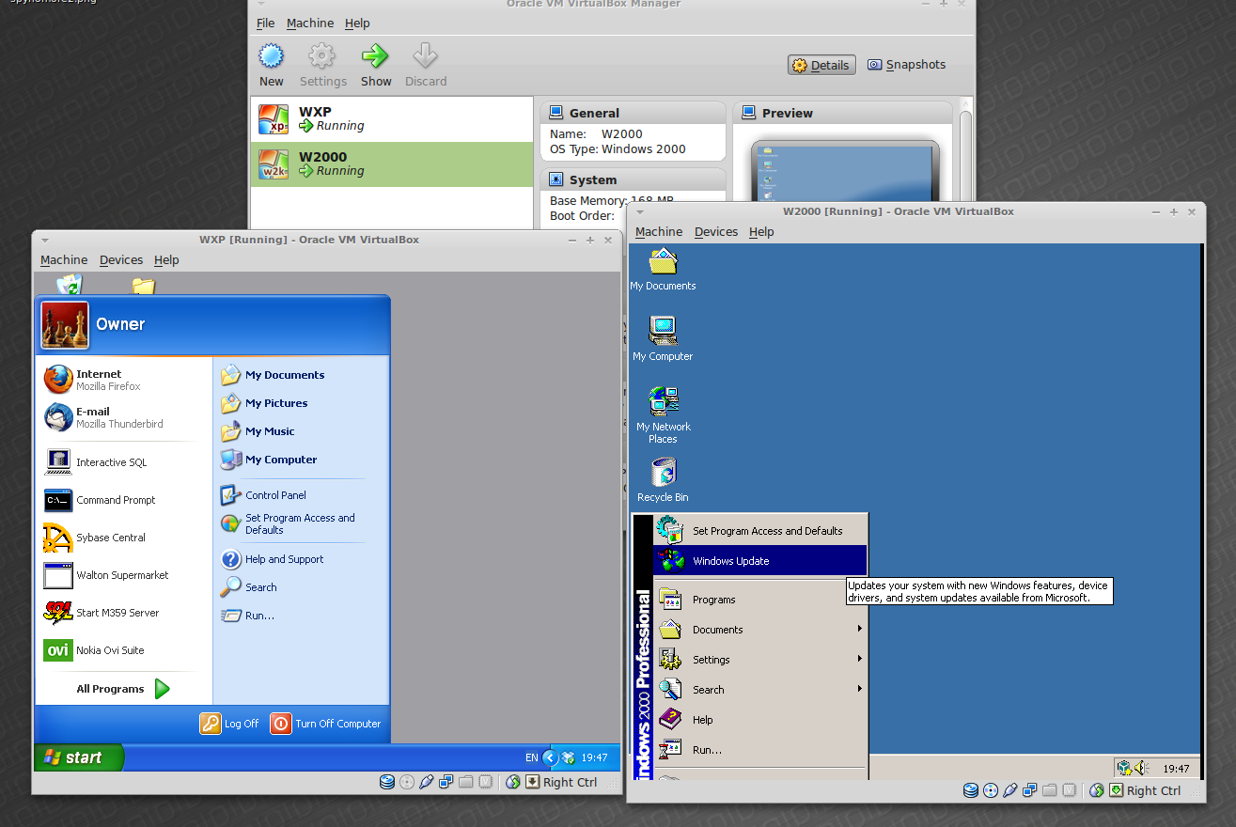Screen dimensions: 1236x827
Task: Click the Turn Off Computer button in XP
Action: (326, 724)
